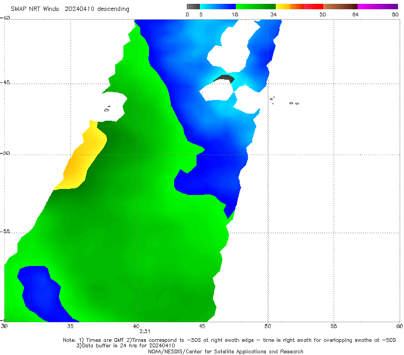Click the color bar label '5'
This screenshot has height=355, width=404.
(201, 15)
